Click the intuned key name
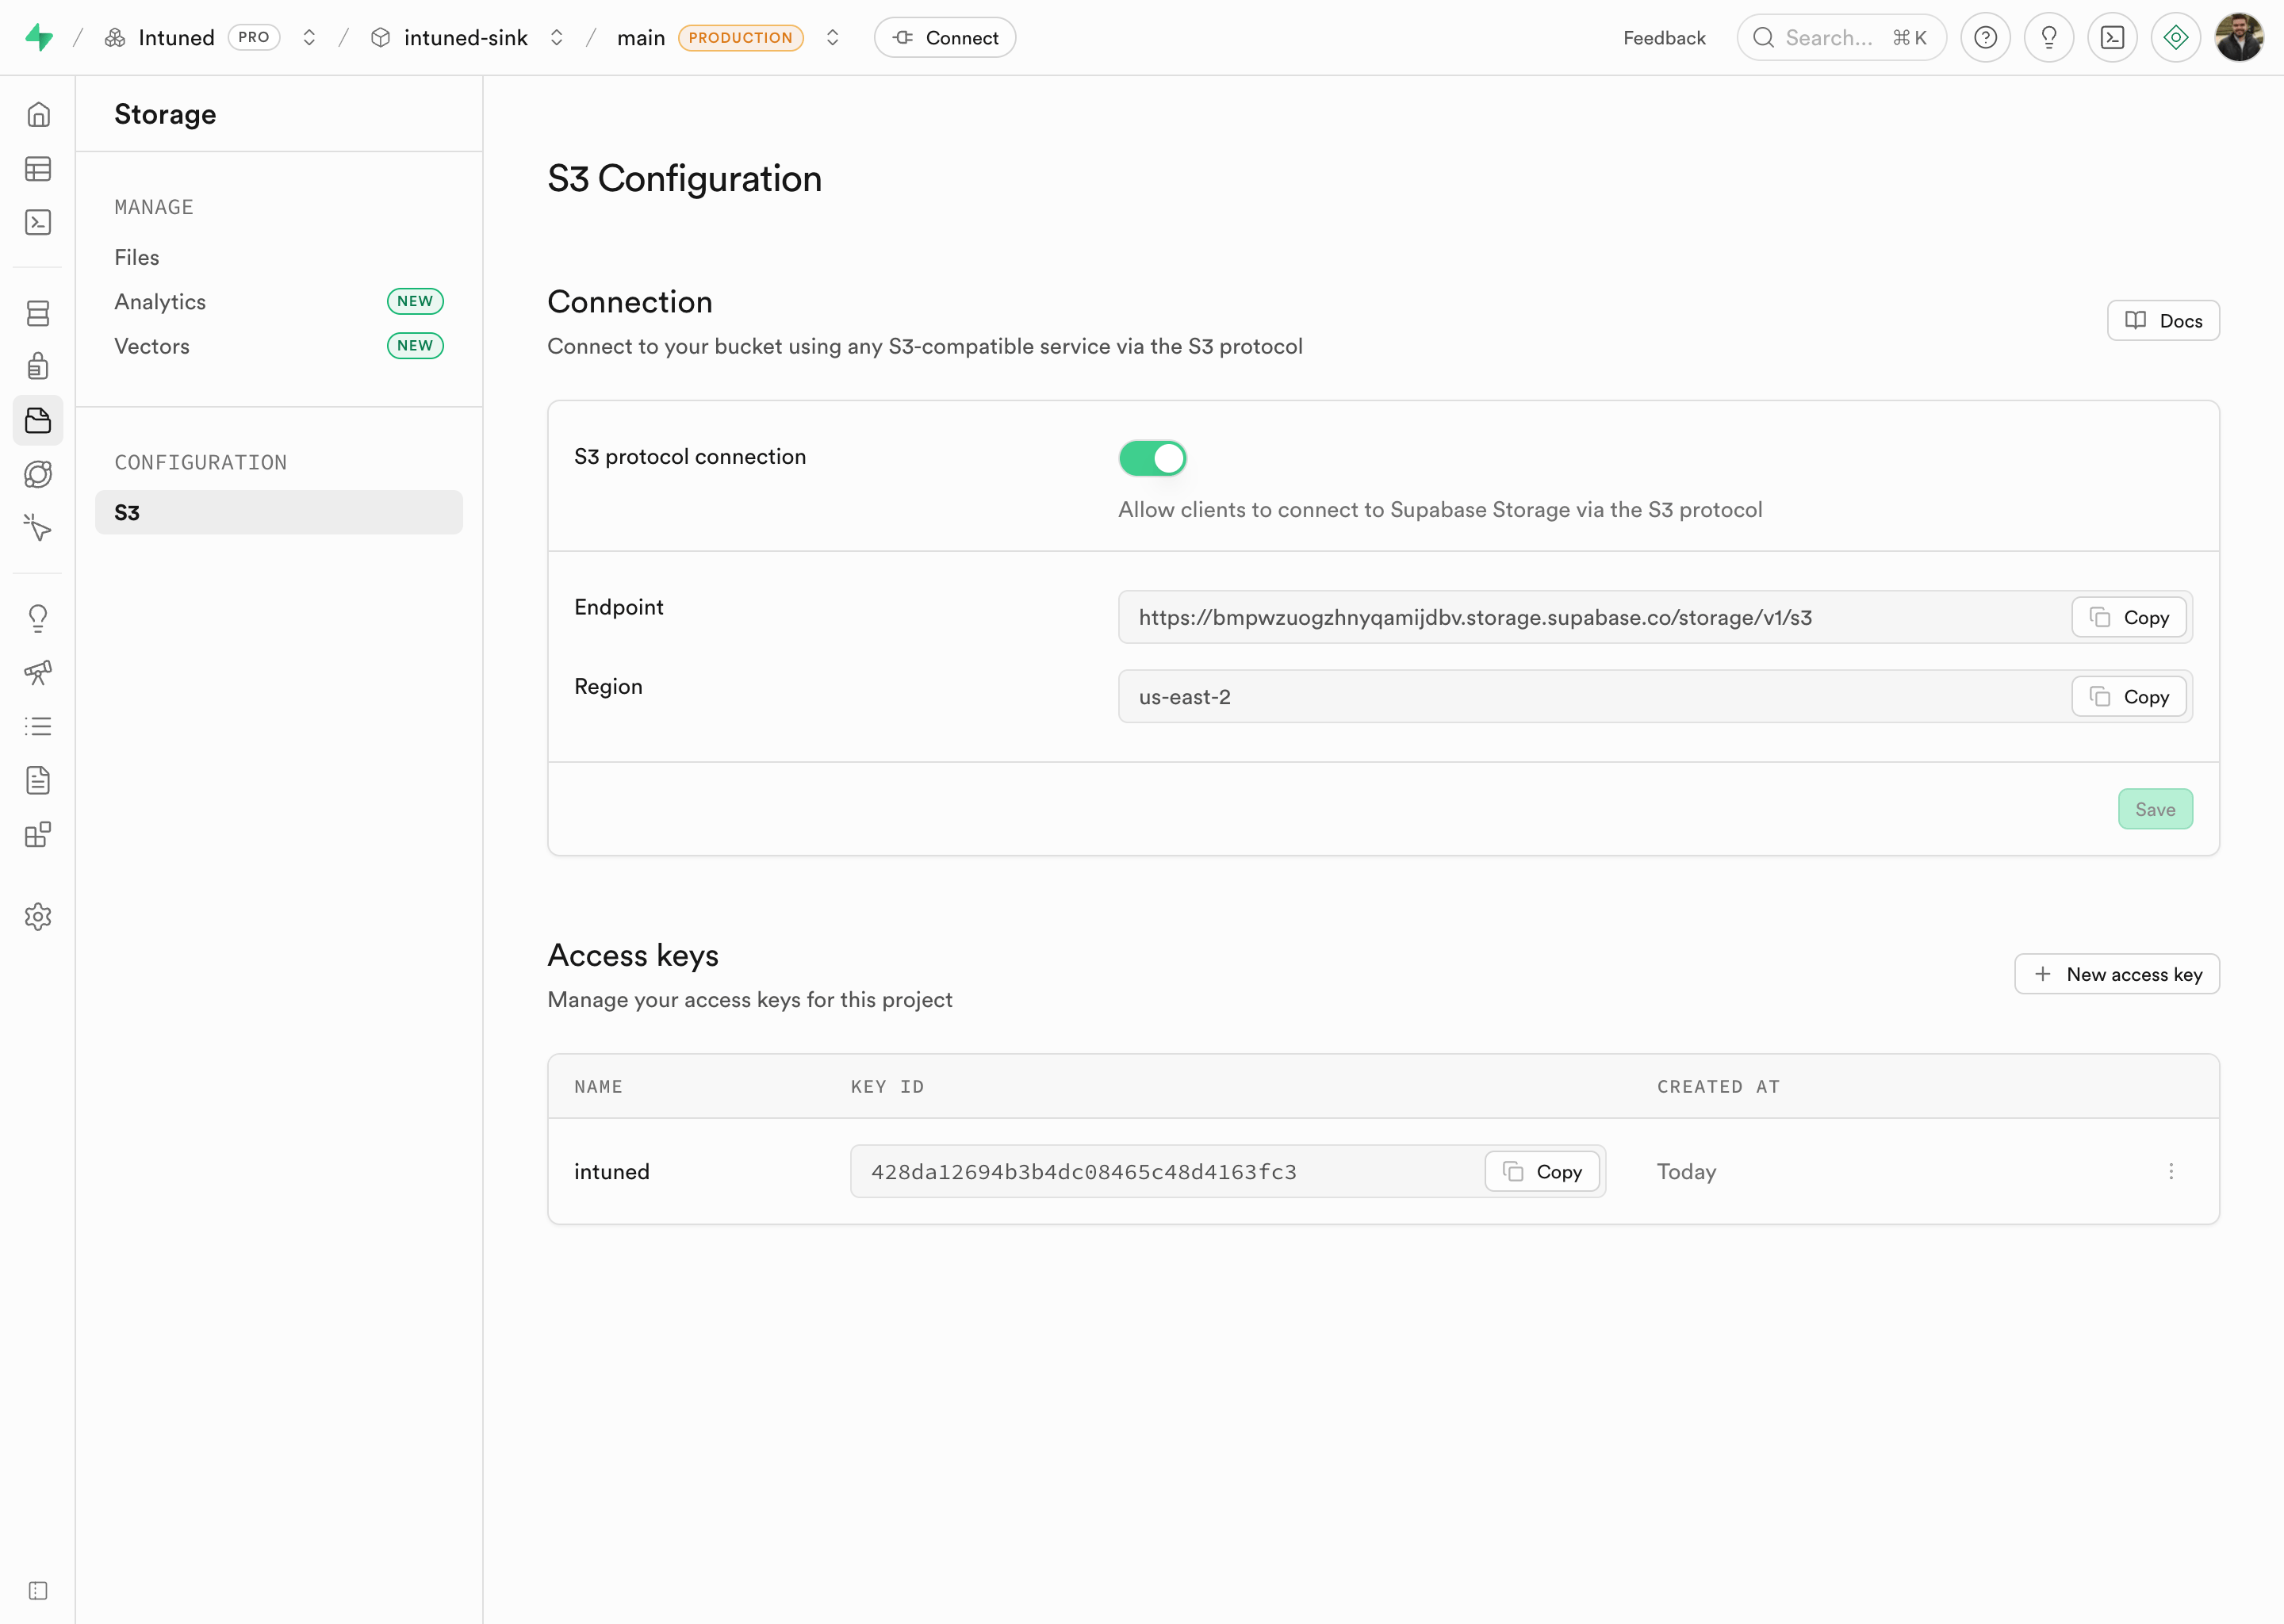 pos(612,1171)
